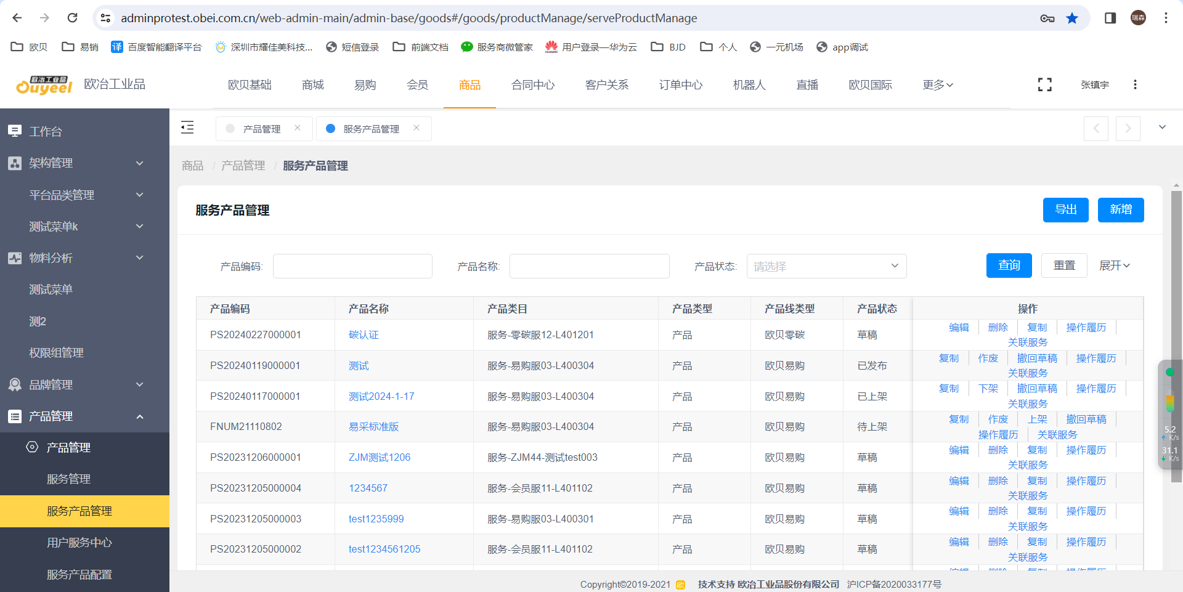
Task: Expand the 架构管理 sidebar menu
Action: tap(84, 163)
